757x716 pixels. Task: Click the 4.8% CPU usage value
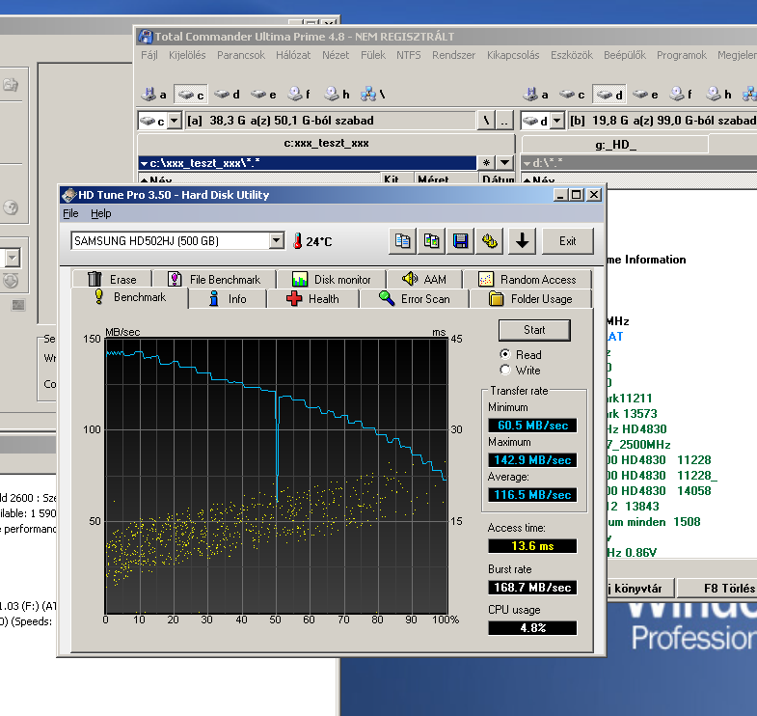click(532, 628)
